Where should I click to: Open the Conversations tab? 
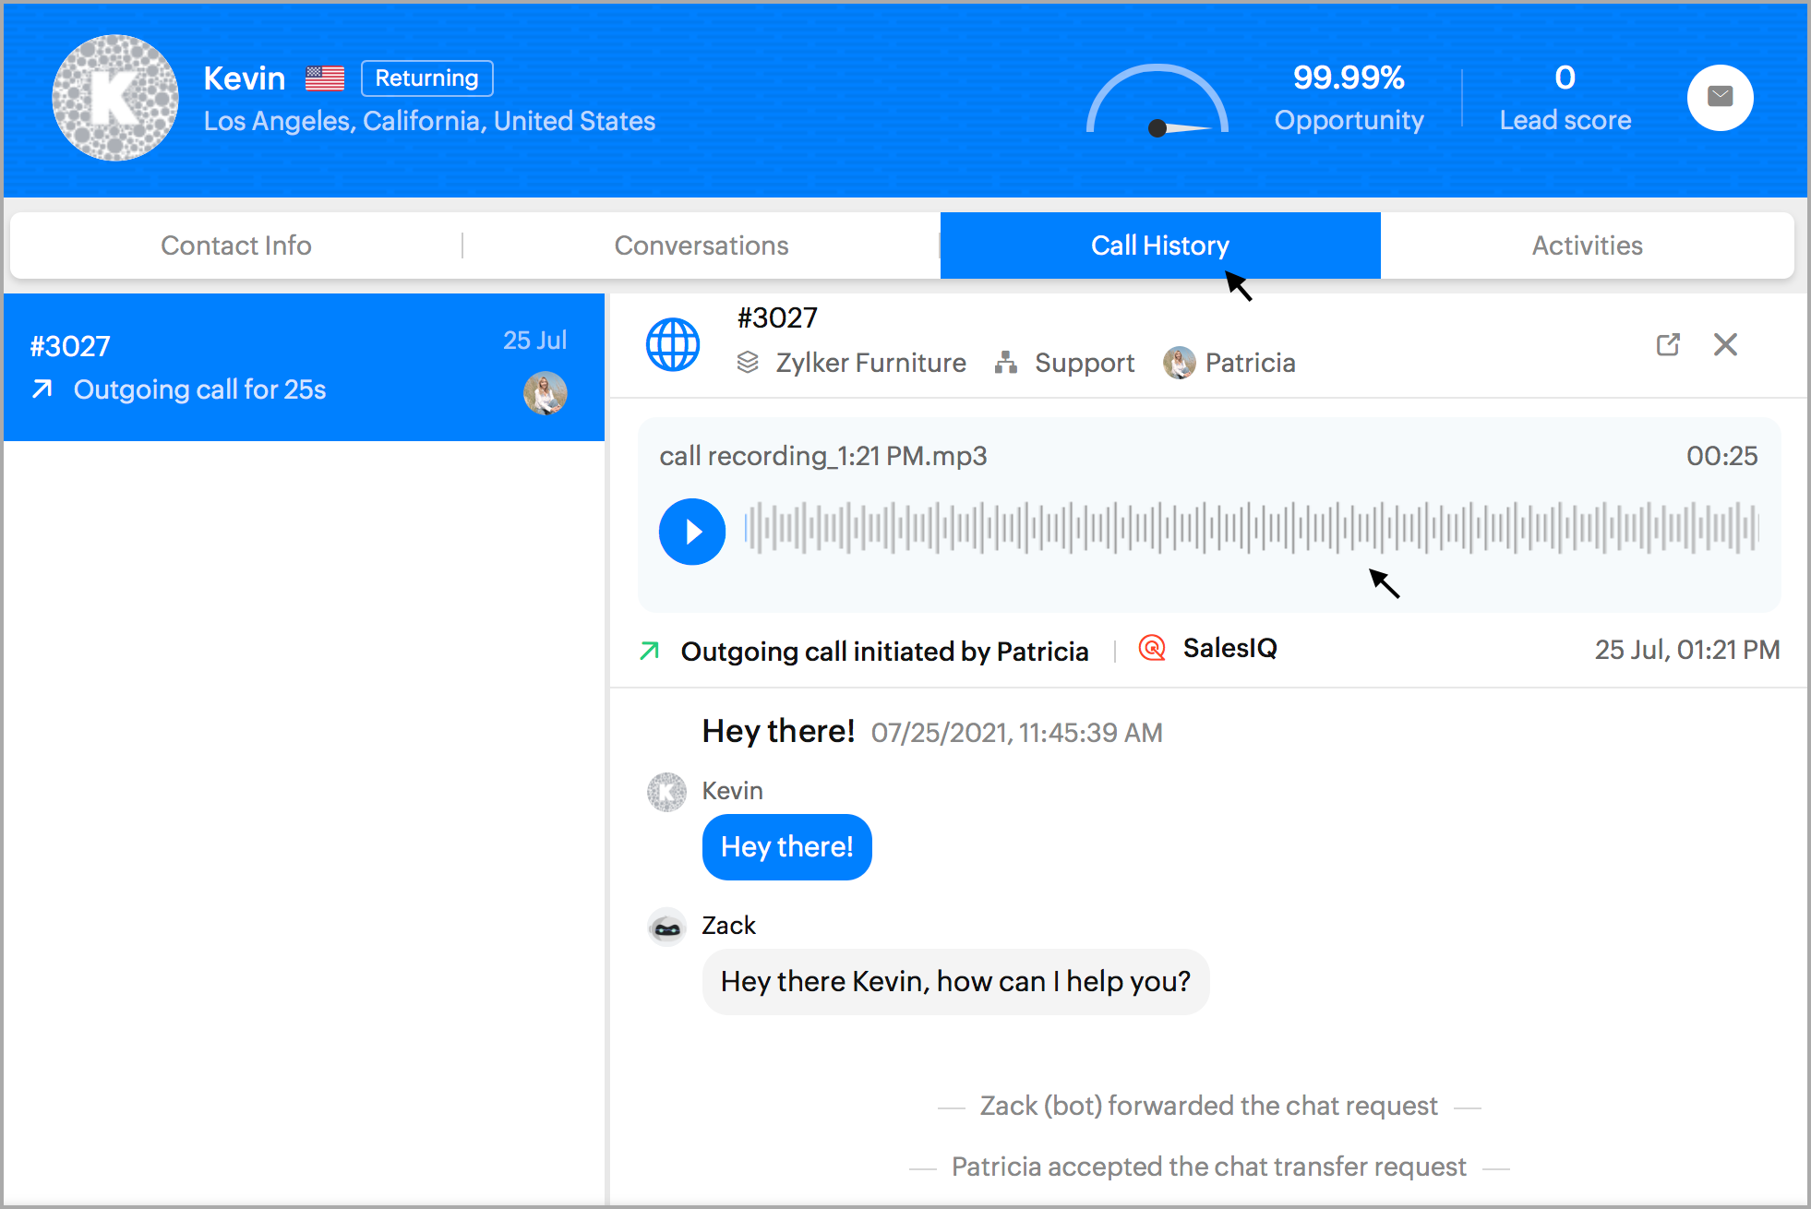(702, 245)
